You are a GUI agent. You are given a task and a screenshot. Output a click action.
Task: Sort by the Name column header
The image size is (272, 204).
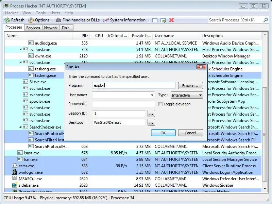point(38,36)
